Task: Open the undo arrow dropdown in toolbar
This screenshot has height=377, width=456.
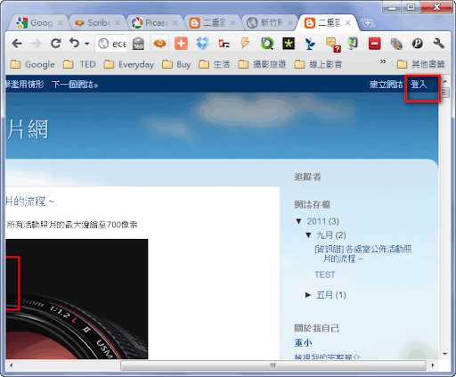Action: (86, 44)
